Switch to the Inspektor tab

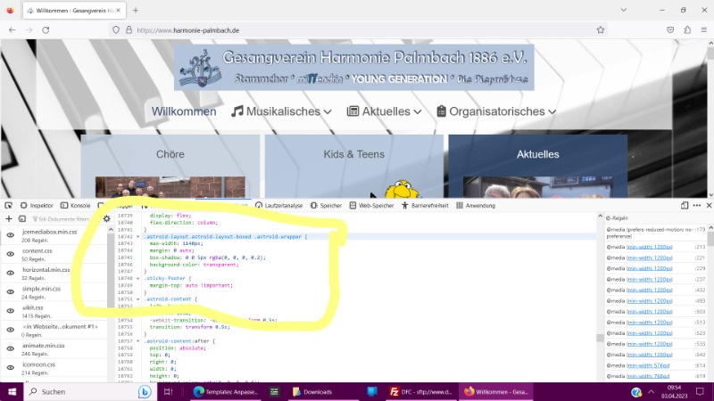37,206
